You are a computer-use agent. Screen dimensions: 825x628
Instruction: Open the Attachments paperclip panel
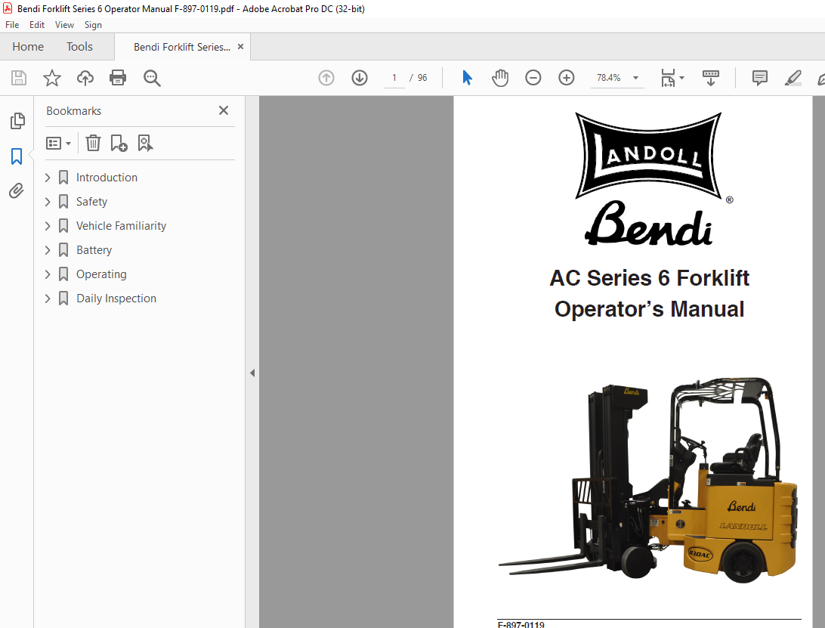coord(17,190)
